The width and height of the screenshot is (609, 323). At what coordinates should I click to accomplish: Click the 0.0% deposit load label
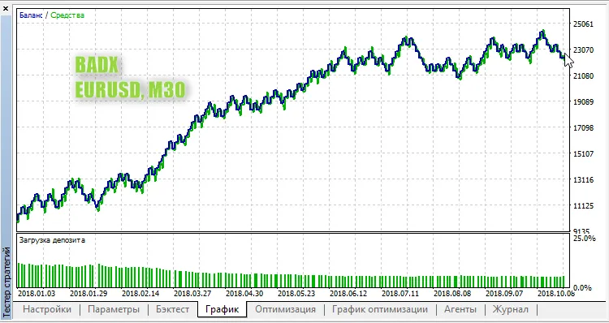pyautogui.click(x=582, y=287)
